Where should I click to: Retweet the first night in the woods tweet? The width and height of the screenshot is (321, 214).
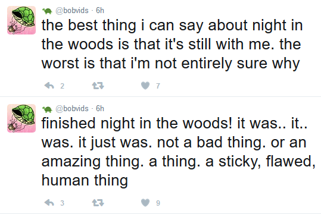98,86
